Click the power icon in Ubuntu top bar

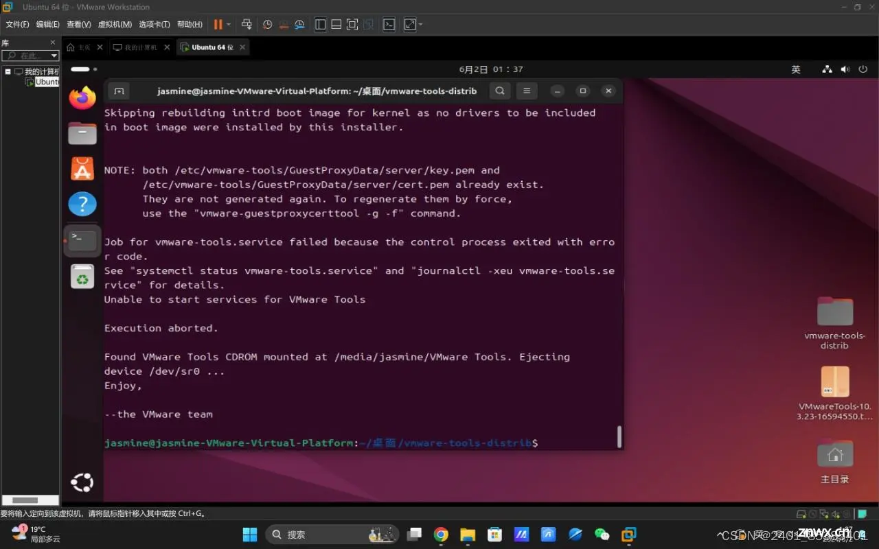[x=863, y=69]
